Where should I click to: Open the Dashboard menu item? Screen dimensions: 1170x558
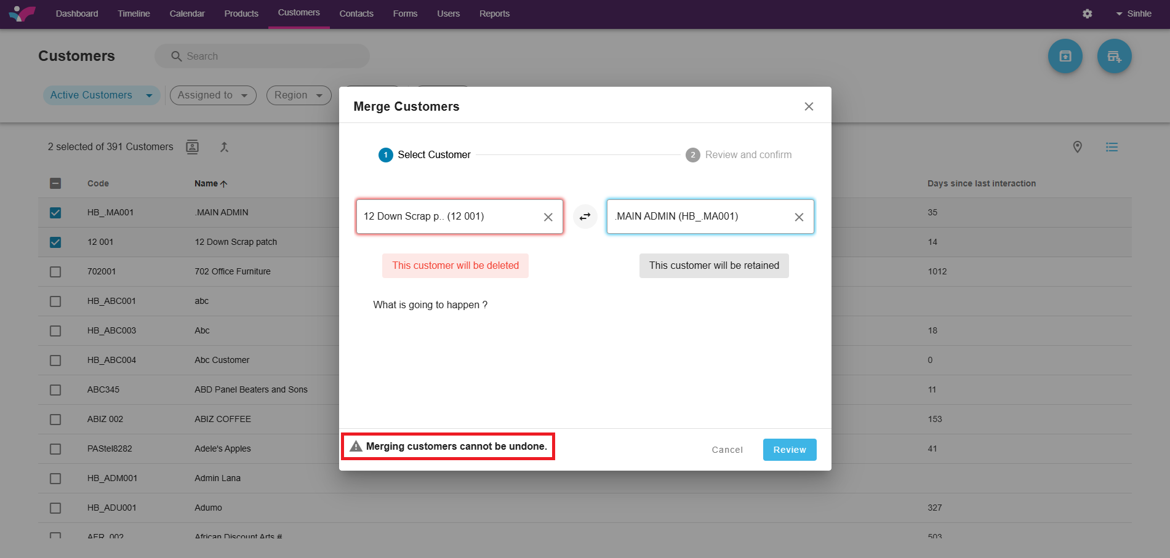coord(77,14)
